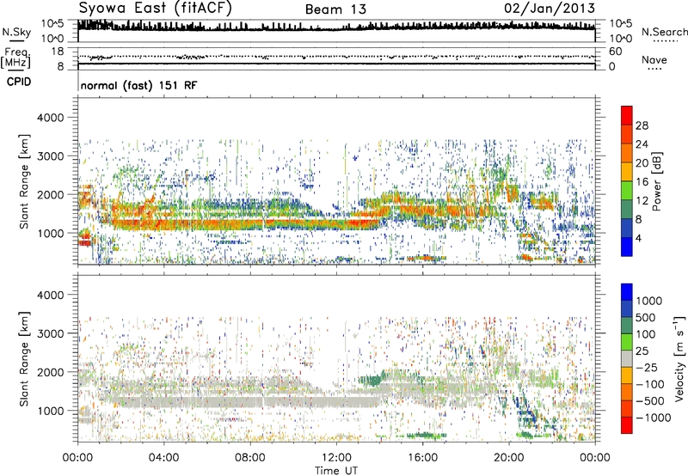Click the 'CPID' label
688x476 pixels.
point(19,82)
